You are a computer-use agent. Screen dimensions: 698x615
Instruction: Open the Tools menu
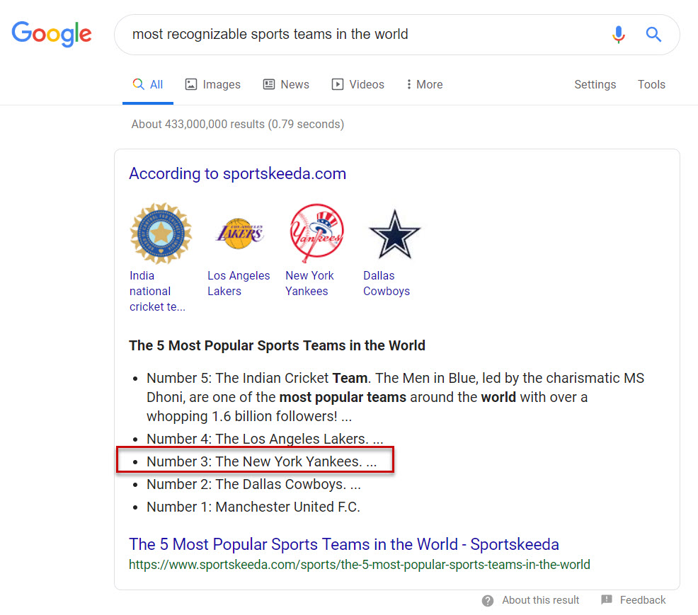651,84
